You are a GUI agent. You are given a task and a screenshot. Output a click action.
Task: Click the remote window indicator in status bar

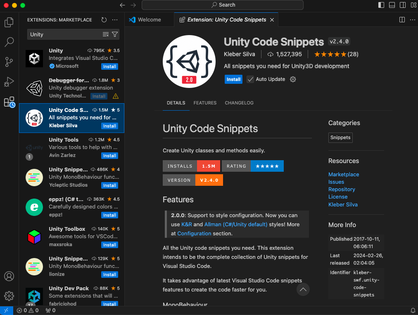6,310
